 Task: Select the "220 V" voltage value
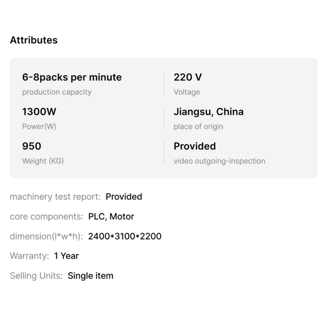click(187, 78)
